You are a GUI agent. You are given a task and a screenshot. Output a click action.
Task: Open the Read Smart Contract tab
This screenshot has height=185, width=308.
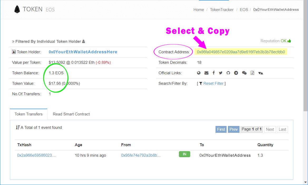pos(71,114)
